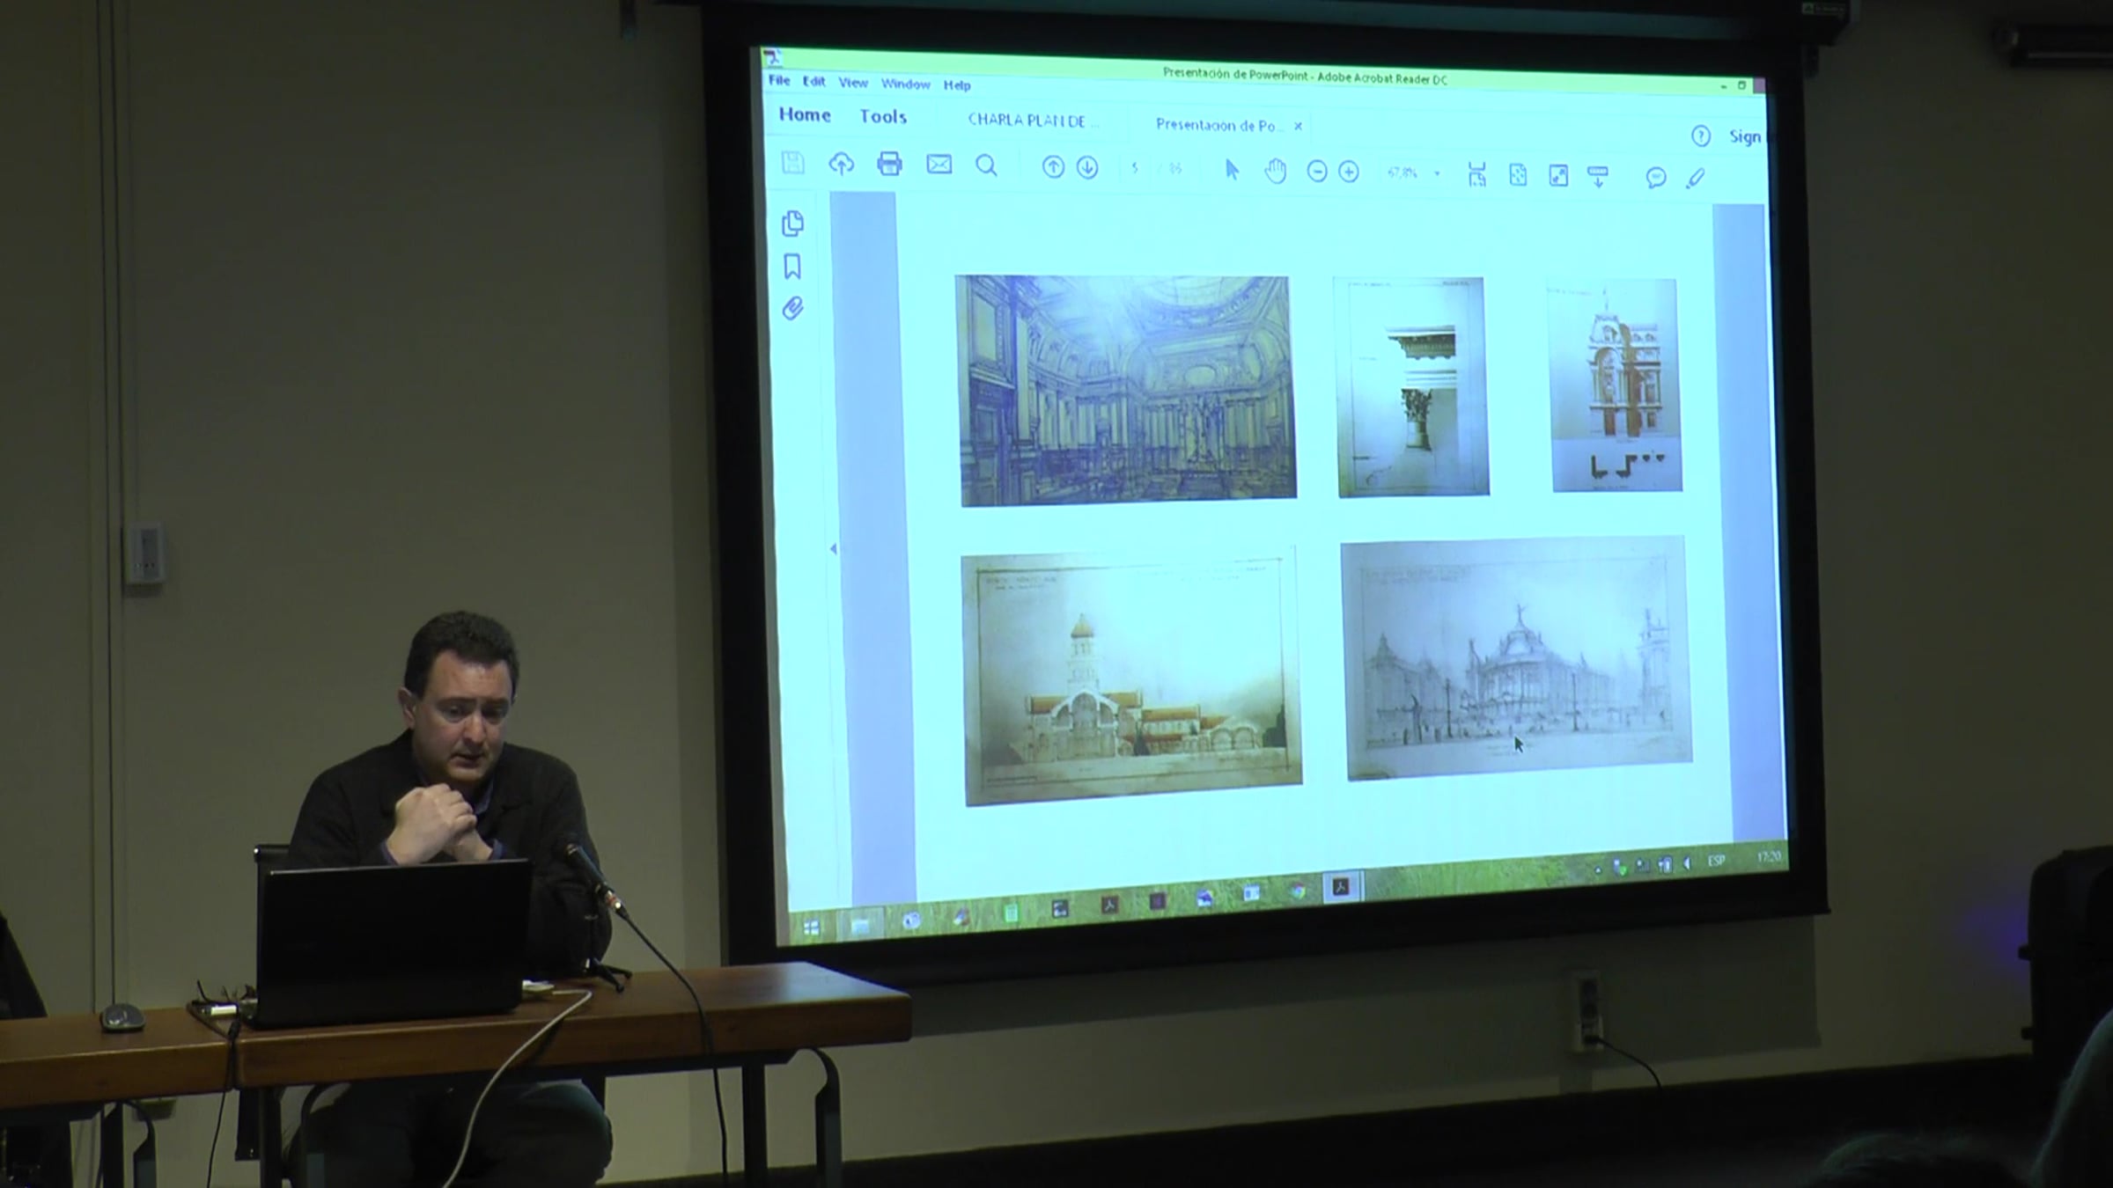Click the fit one full page icon
2113x1188 pixels.
pyautogui.click(x=1518, y=175)
